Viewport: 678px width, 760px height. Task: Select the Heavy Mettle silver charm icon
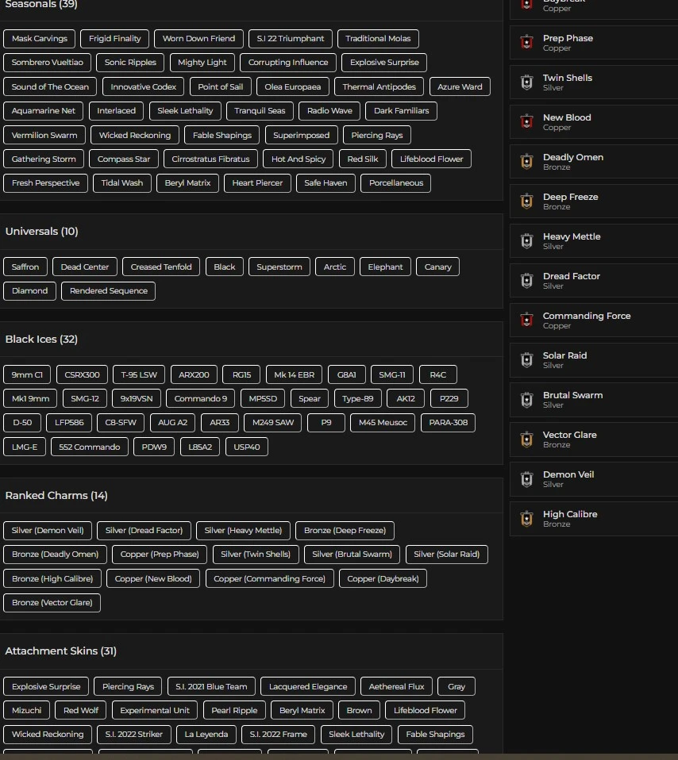[x=526, y=241]
